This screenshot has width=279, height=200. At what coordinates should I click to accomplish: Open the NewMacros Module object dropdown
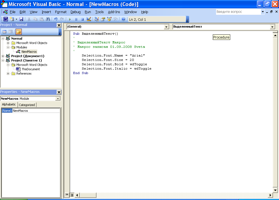58,99
